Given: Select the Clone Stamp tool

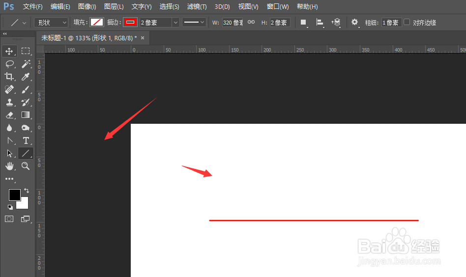Looking at the screenshot, I should pos(9,102).
